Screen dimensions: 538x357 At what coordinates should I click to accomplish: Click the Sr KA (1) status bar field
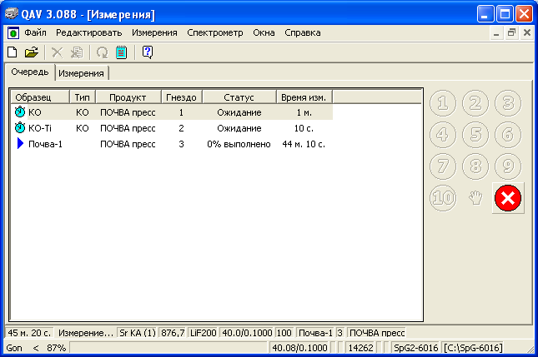coord(138,333)
